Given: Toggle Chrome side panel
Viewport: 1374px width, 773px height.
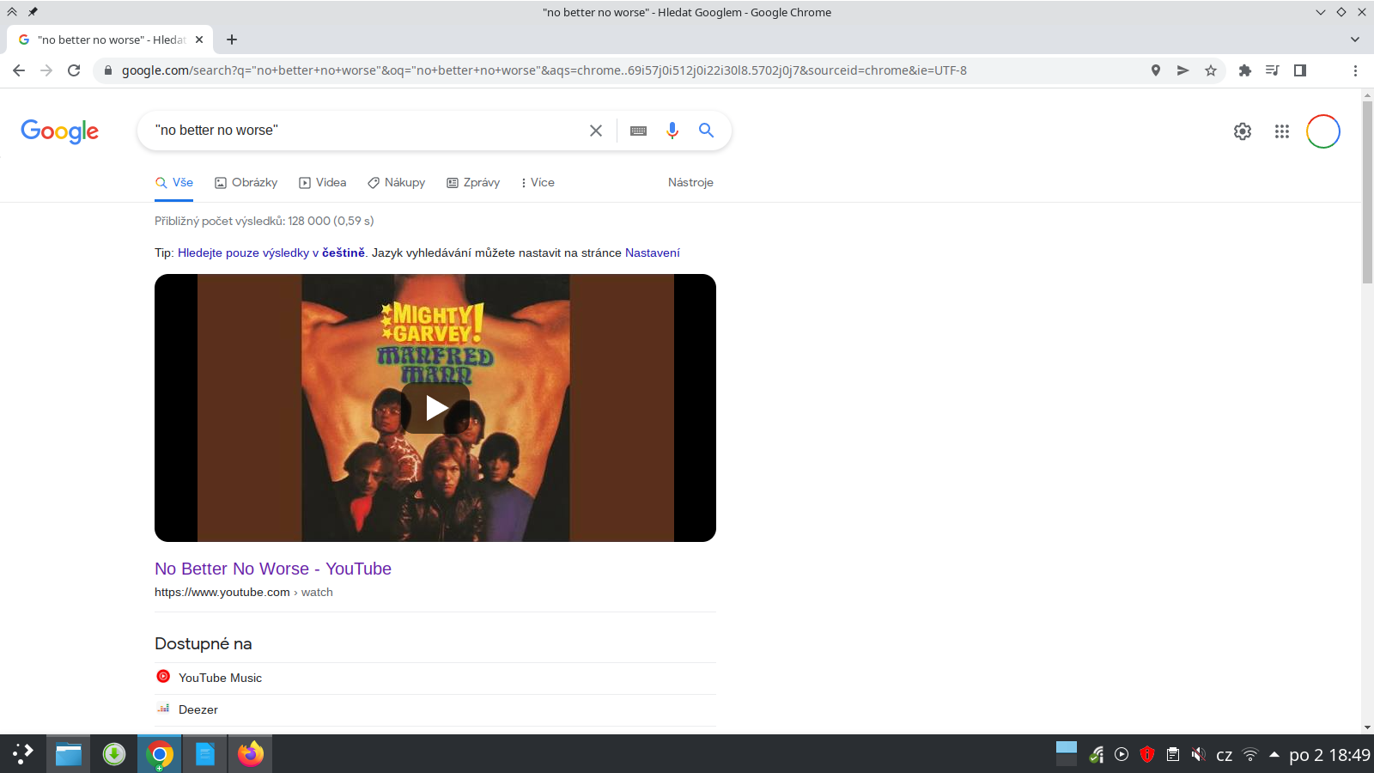Looking at the screenshot, I should coord(1300,70).
